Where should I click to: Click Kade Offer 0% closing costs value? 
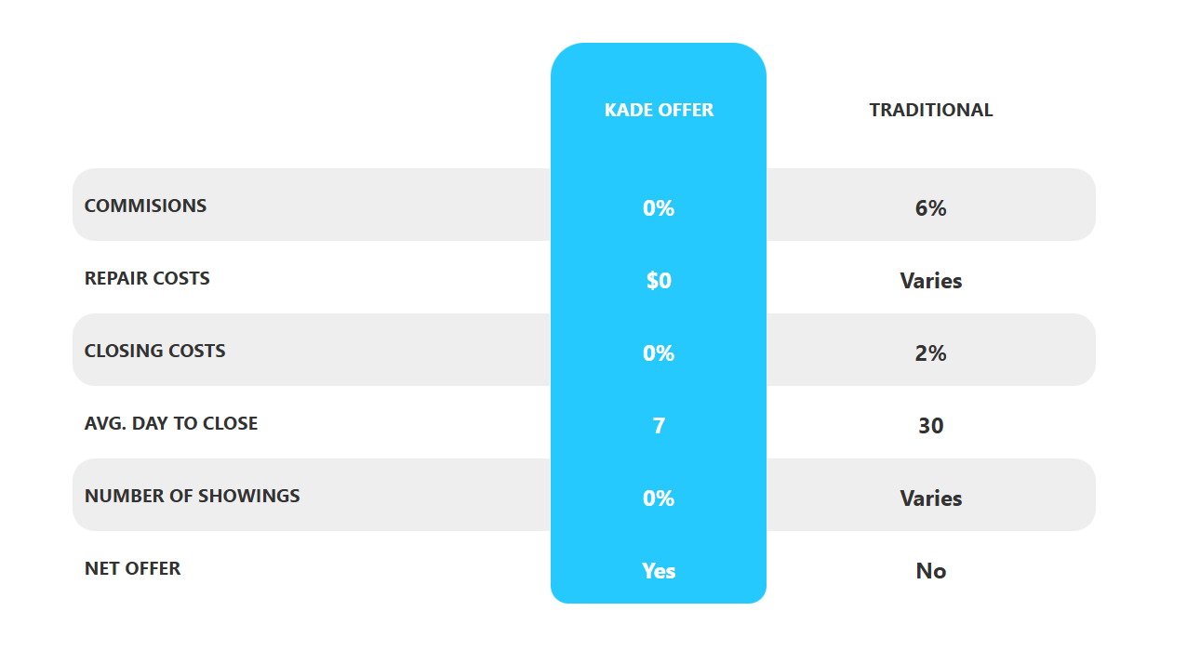[x=659, y=353]
